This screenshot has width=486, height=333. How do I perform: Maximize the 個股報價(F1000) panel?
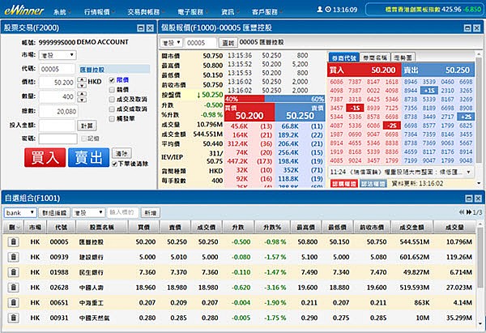[x=467, y=28]
